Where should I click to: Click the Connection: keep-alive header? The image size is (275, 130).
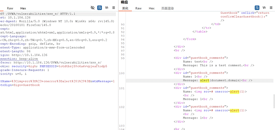click(19, 59)
